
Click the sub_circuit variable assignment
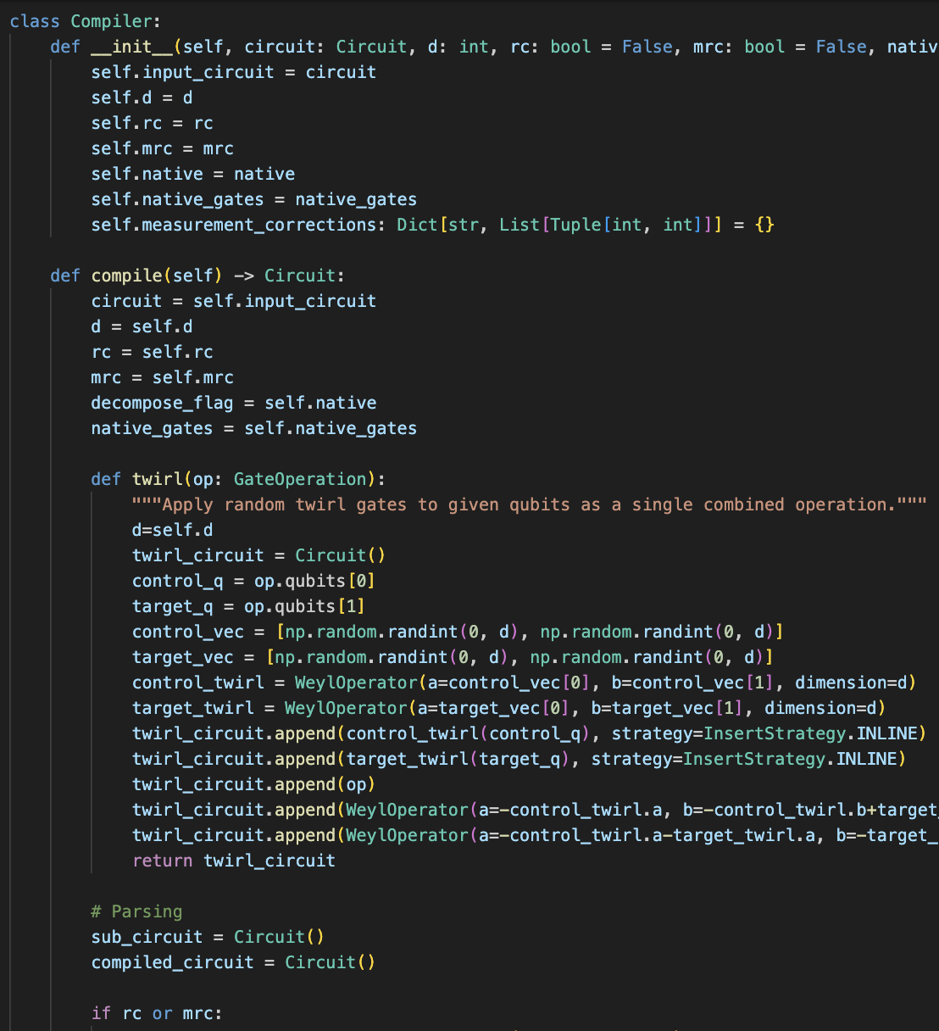point(147,937)
